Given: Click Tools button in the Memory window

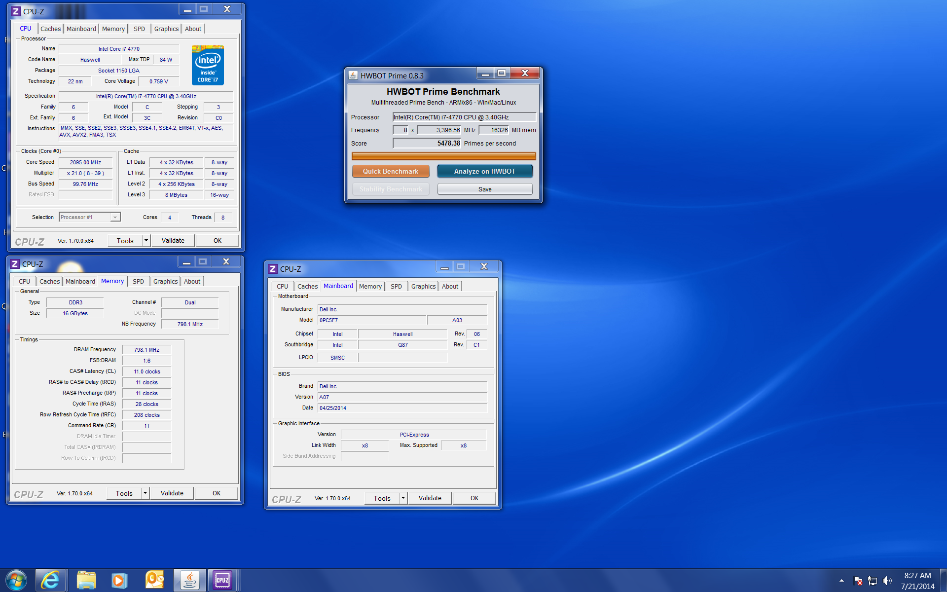Looking at the screenshot, I should point(124,493).
